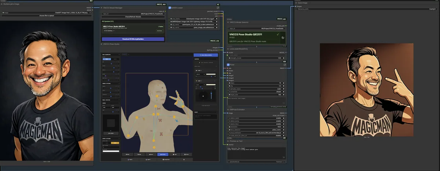440x171 pixels.
Task: Click Light 2 color swatch in Pose Studio
Action: (210, 85)
